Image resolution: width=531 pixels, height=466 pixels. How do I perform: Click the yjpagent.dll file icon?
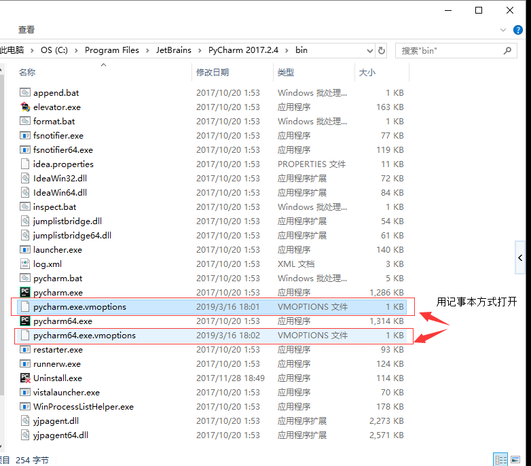tap(25, 420)
